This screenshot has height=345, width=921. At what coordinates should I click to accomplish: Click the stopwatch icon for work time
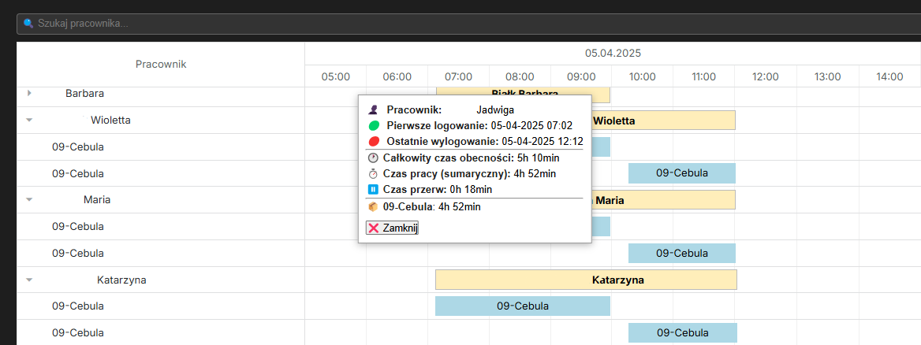[373, 173]
